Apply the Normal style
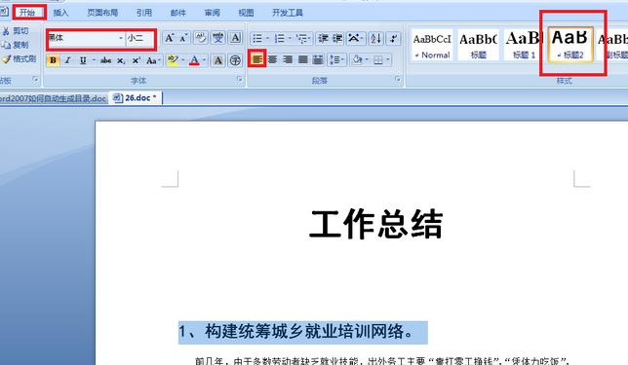 [432, 45]
